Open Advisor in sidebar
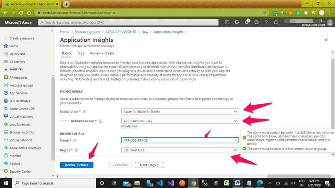The width and height of the screenshot is (335, 188). (x=12, y=164)
